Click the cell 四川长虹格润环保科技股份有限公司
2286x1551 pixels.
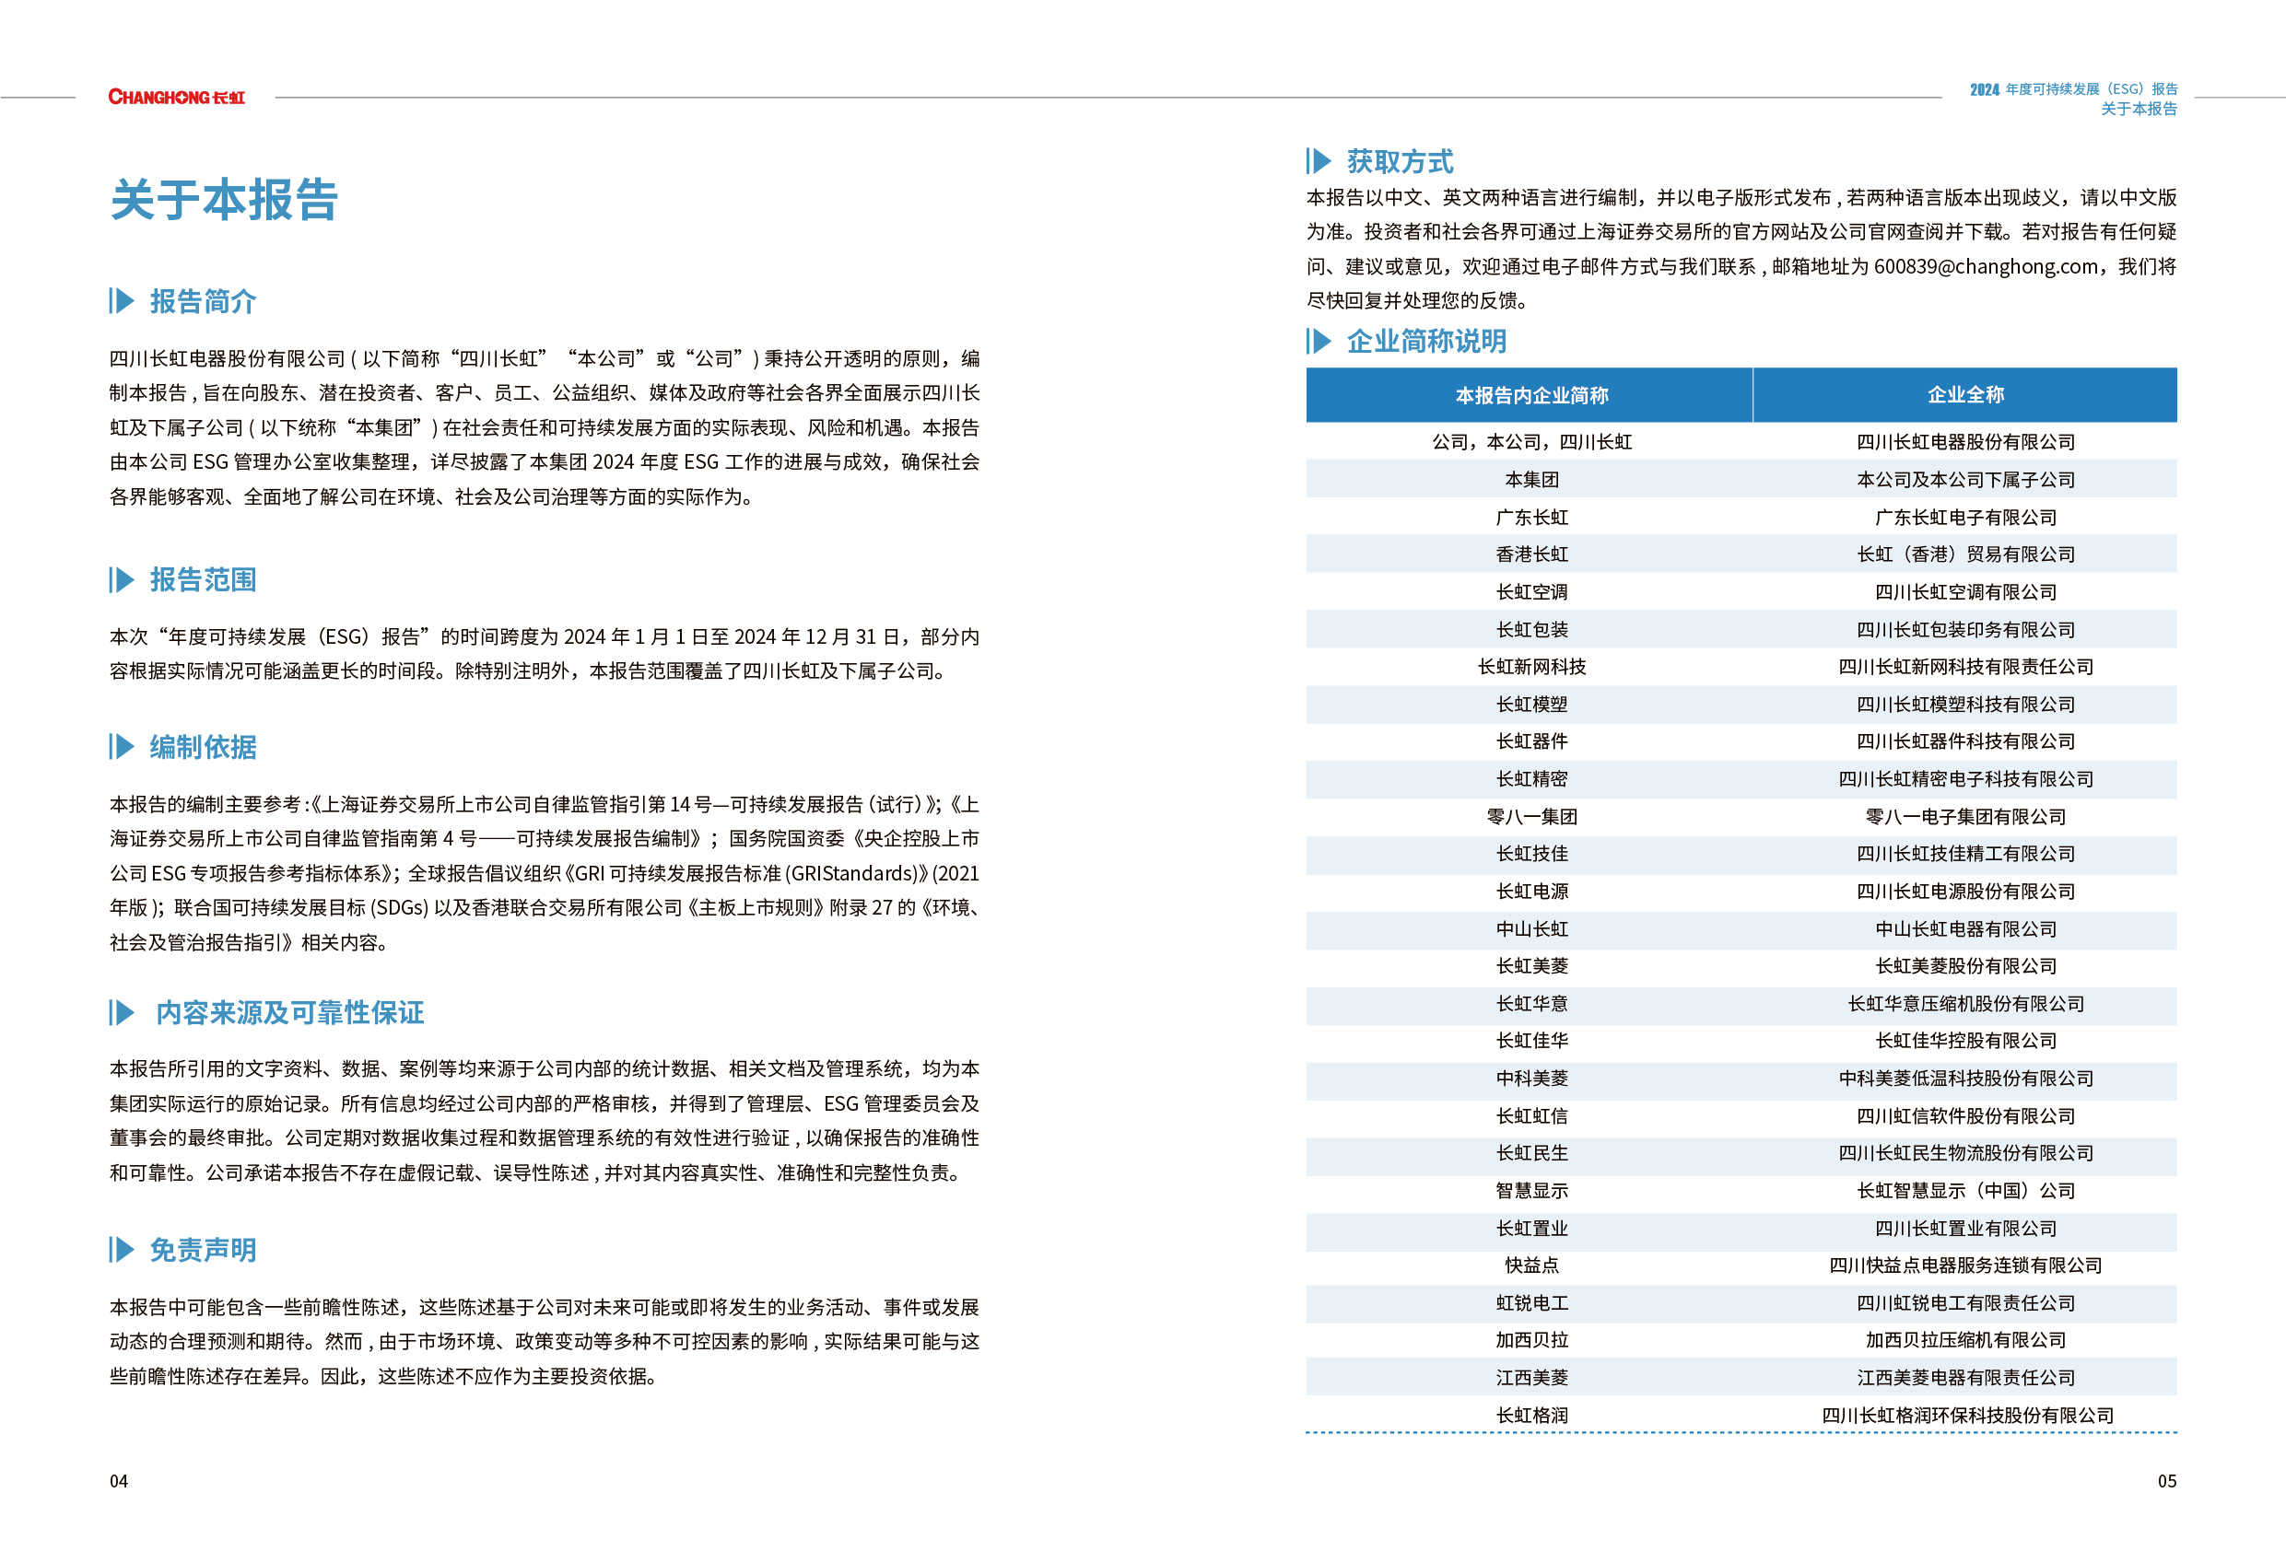tap(1965, 1416)
